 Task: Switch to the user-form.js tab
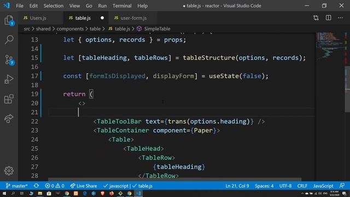(133, 18)
